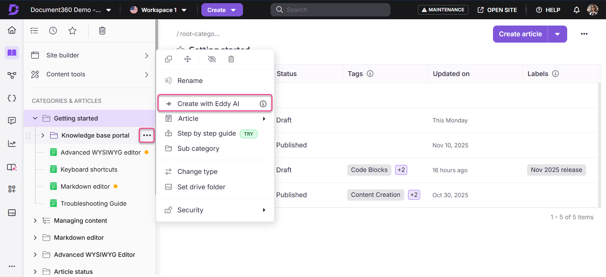Open the Create article dropdown arrow
The image size is (606, 277).
tap(557, 34)
